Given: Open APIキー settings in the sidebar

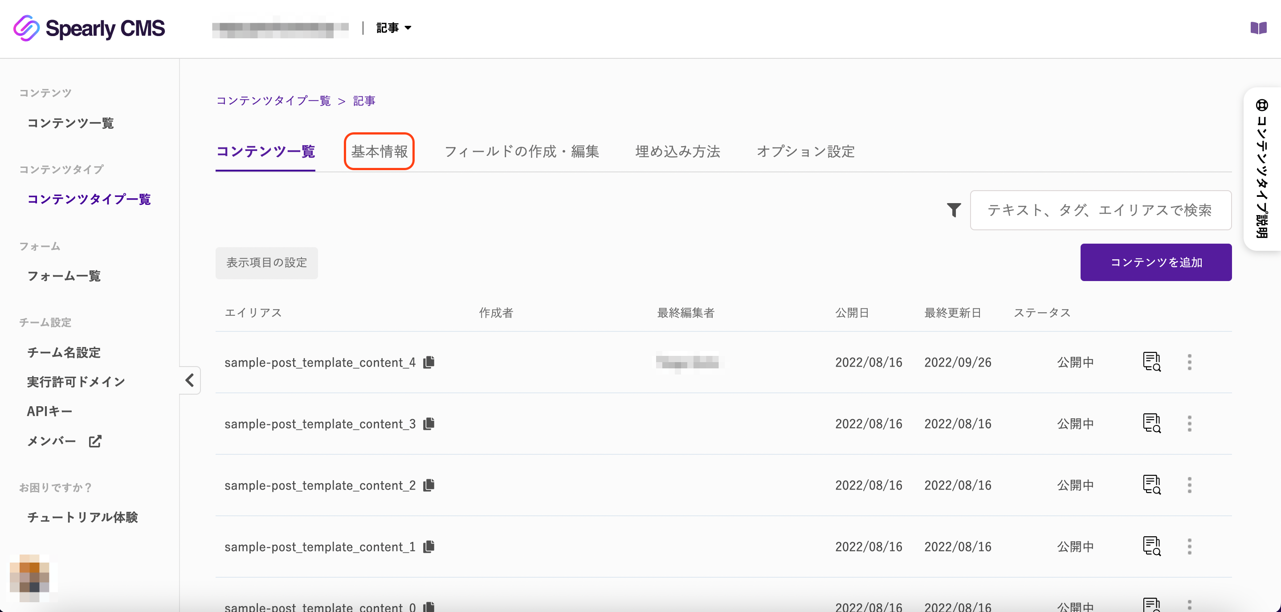Looking at the screenshot, I should (x=50, y=411).
